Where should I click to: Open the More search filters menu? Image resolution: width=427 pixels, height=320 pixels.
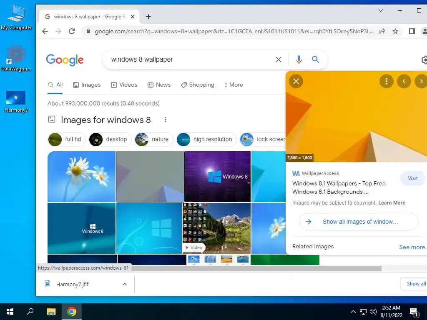pyautogui.click(x=234, y=85)
